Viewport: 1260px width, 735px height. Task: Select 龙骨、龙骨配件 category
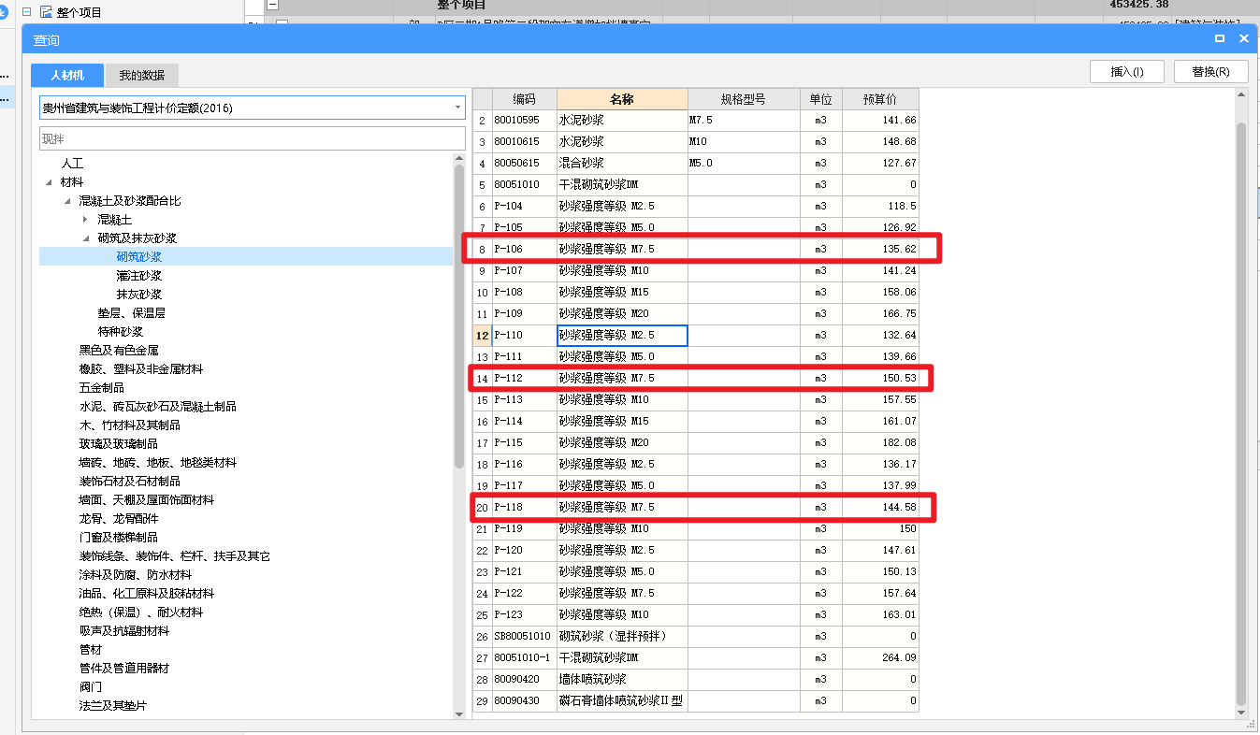(x=119, y=519)
